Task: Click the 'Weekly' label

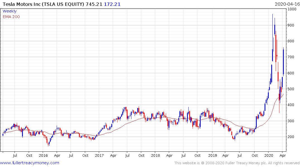Action: 9,11
